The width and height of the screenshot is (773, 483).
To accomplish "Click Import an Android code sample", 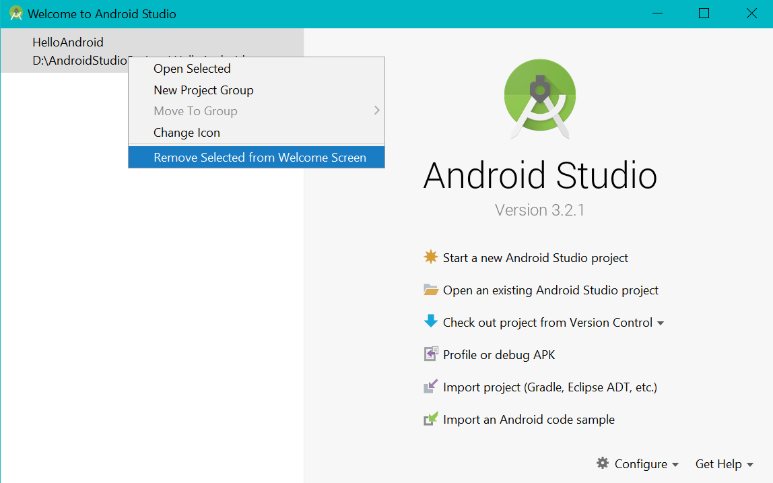I will [x=529, y=418].
